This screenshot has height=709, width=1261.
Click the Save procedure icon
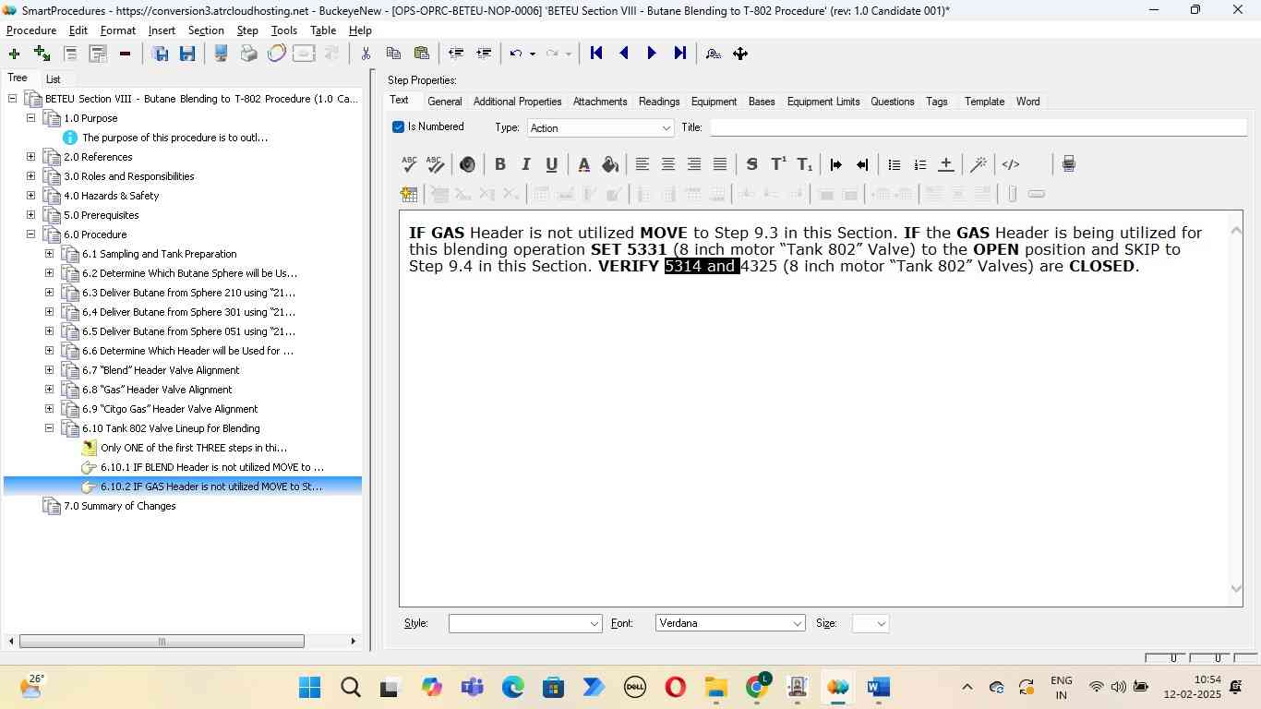tap(187, 54)
